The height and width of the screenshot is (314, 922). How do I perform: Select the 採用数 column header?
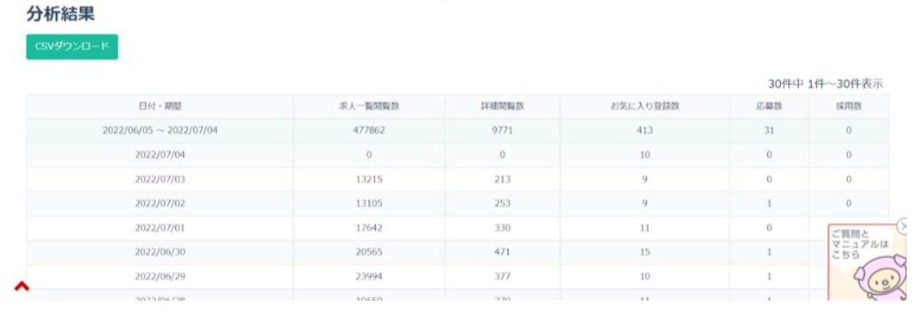click(x=849, y=106)
